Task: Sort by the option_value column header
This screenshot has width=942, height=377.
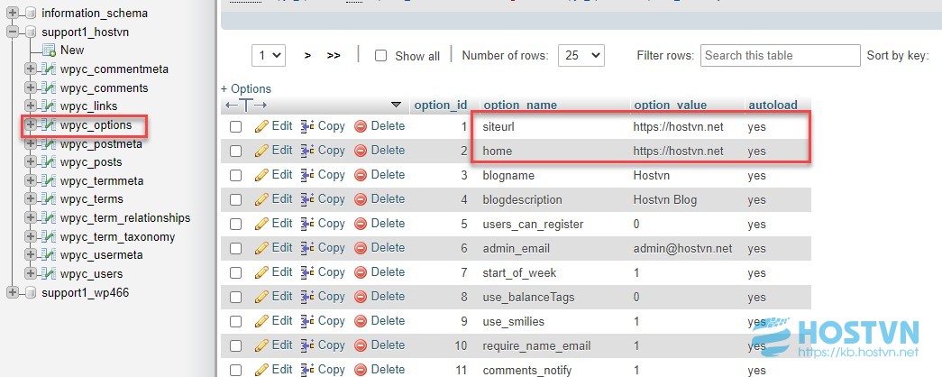Action: pyautogui.click(x=670, y=106)
